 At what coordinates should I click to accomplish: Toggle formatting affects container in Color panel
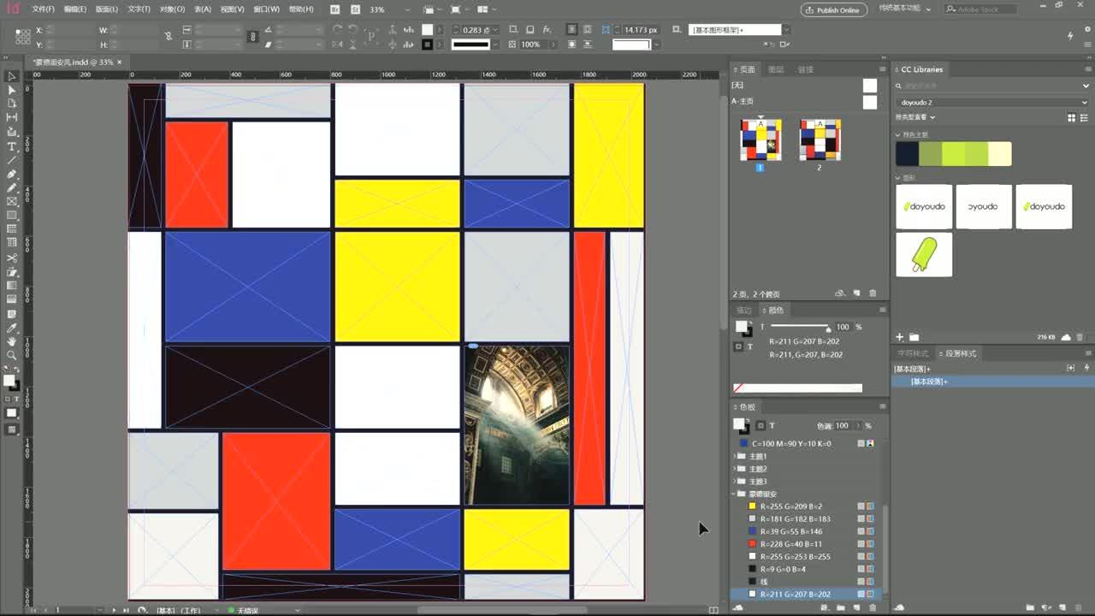pyautogui.click(x=739, y=346)
